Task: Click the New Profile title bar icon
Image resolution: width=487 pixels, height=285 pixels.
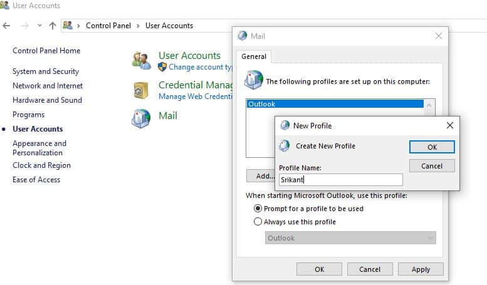Action: tap(285, 125)
